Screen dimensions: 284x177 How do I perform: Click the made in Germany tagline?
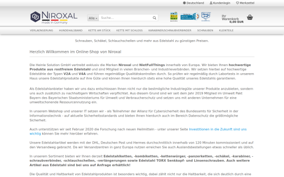54,22
